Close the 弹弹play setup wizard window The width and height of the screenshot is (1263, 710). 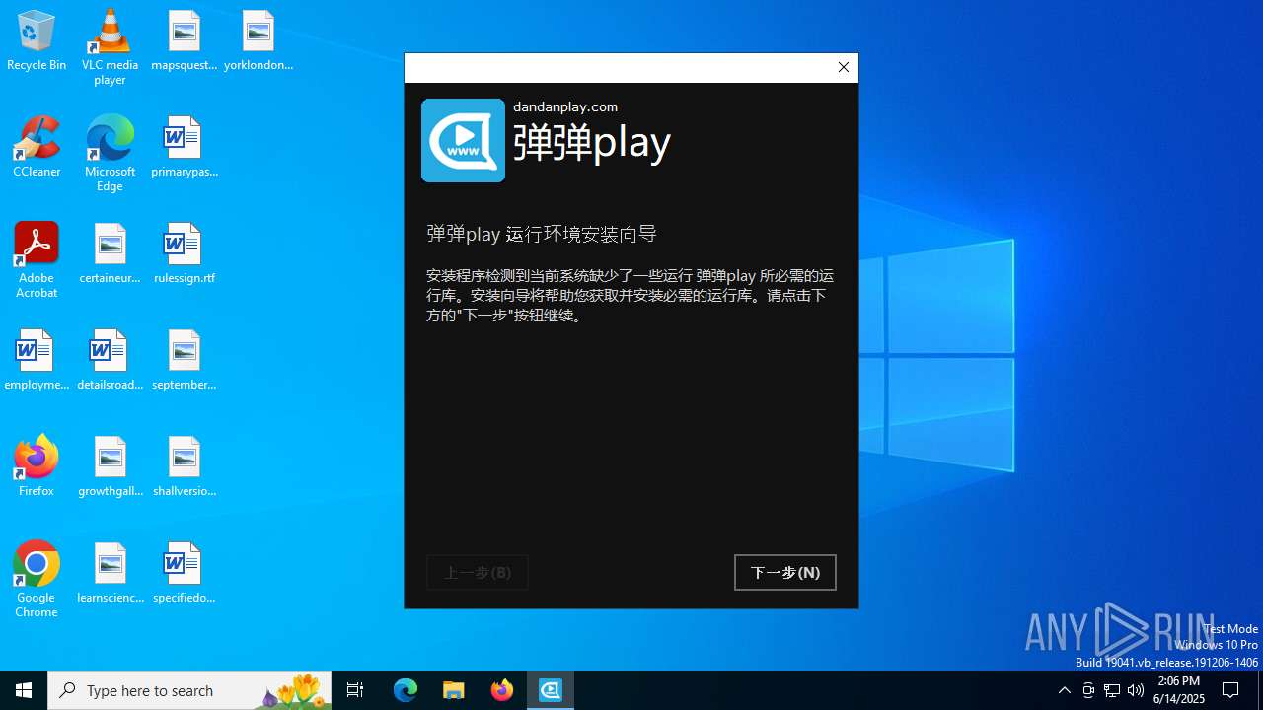(x=843, y=67)
